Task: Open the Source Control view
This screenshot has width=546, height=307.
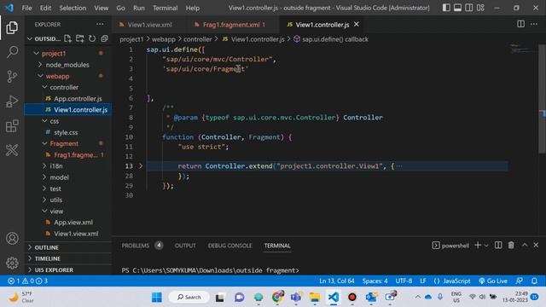Action: click(12, 77)
